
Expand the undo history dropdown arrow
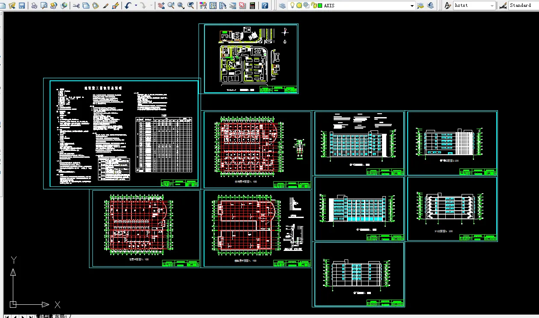coord(136,6)
